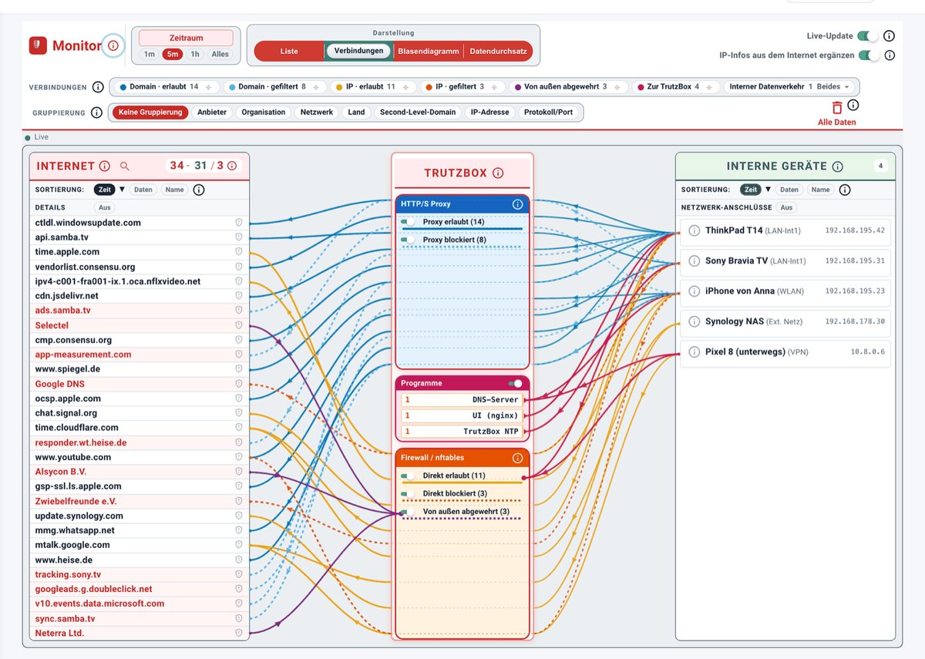925x659 pixels.
Task: Toggle IP · gefiltert 3 filter chip
Action: click(464, 87)
